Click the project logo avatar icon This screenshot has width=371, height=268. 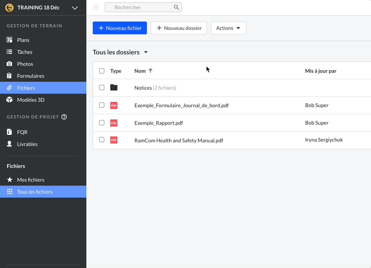pyautogui.click(x=9, y=8)
